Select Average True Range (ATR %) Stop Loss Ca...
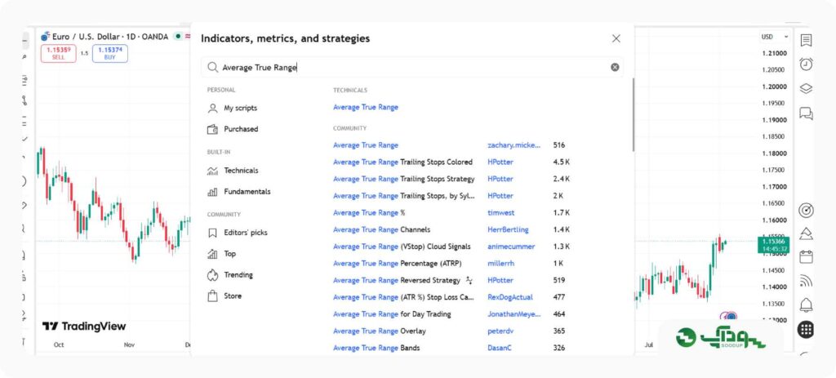 [403, 297]
